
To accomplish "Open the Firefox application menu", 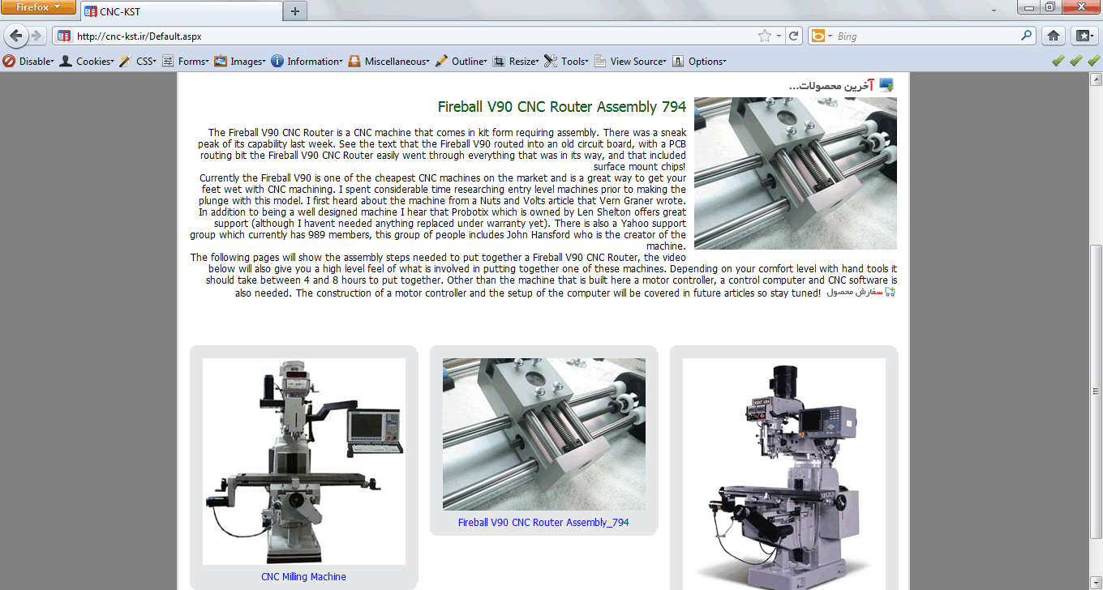I will pos(38,7).
